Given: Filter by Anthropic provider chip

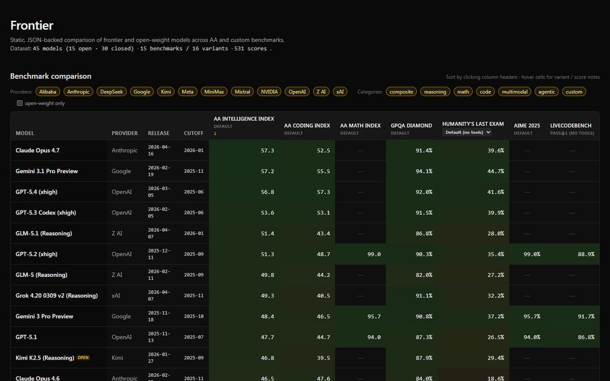Looking at the screenshot, I should click(78, 92).
